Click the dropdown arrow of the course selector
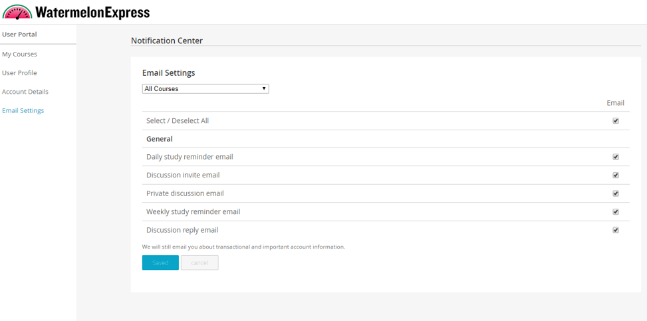 (264, 88)
